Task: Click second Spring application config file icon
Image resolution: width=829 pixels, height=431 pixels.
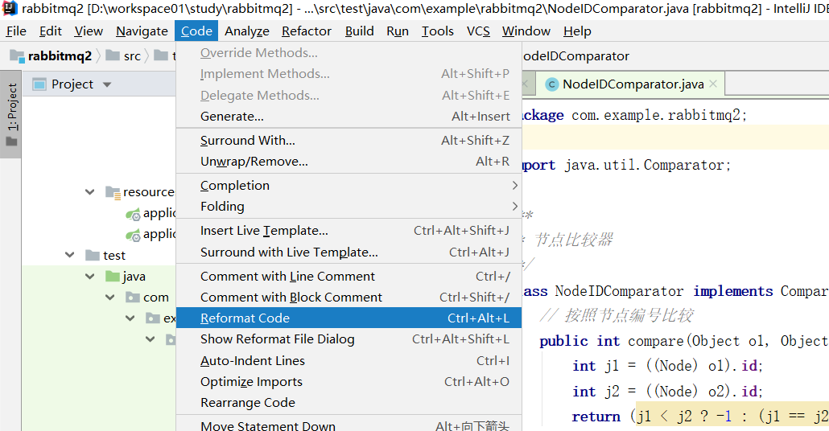Action: (133, 235)
